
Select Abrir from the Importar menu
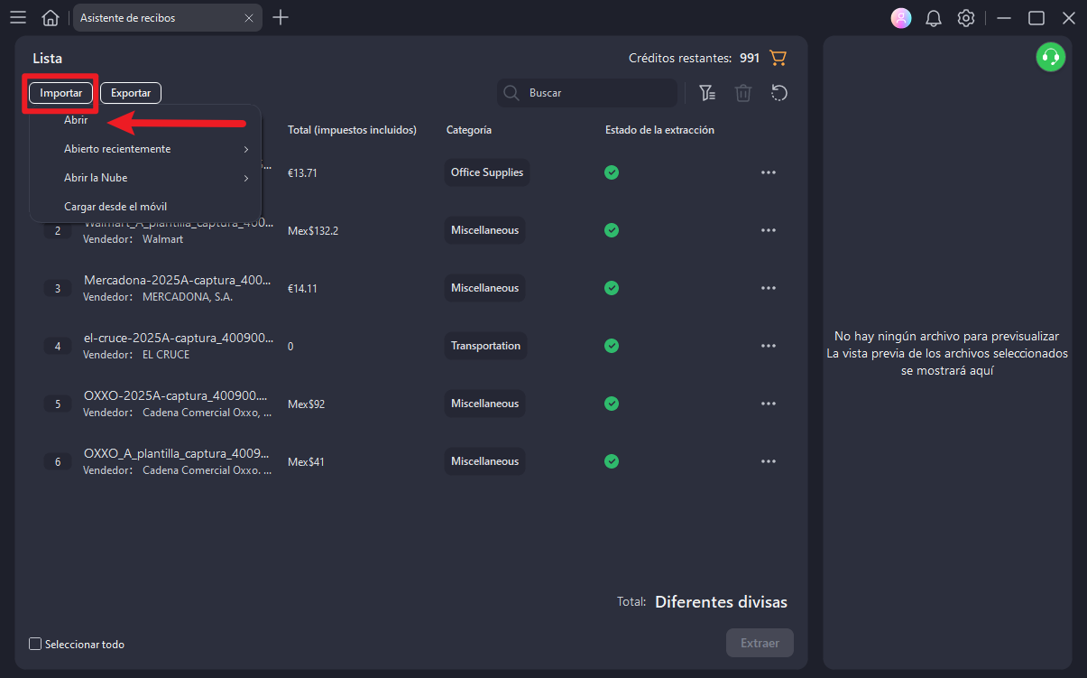click(x=76, y=120)
